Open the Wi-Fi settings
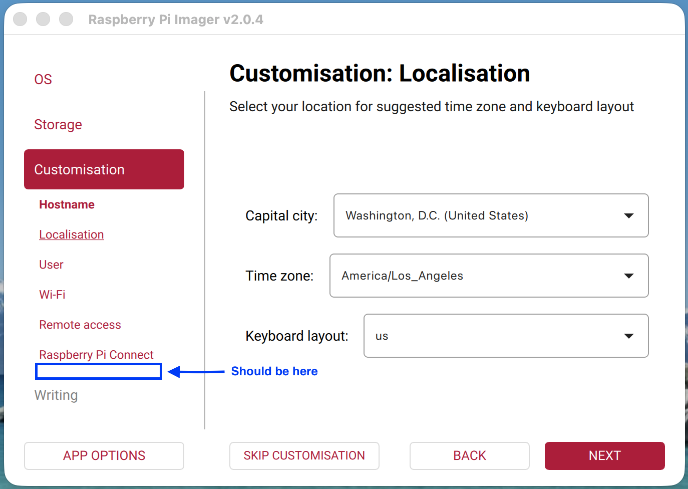The image size is (688, 489). tap(52, 295)
